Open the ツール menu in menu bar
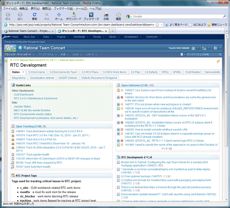This screenshot has width=230, height=208. coord(81,9)
